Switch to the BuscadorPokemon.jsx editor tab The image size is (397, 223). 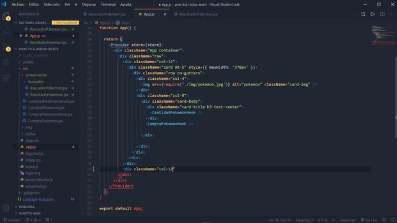pos(107,14)
